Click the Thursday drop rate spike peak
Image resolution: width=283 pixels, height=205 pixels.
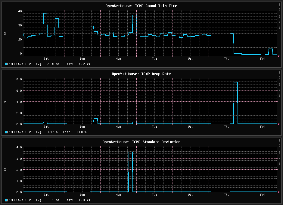236,82
